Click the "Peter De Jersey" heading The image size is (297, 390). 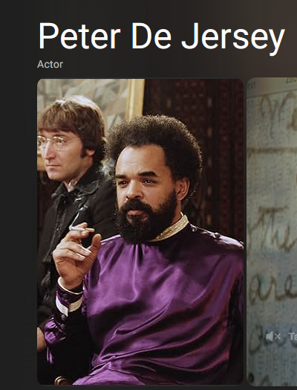pyautogui.click(x=161, y=36)
